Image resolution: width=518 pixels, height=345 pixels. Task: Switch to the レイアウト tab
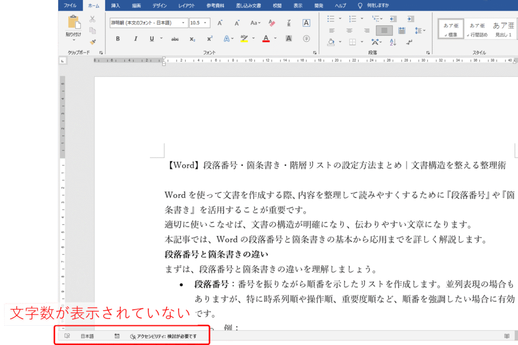187,6
